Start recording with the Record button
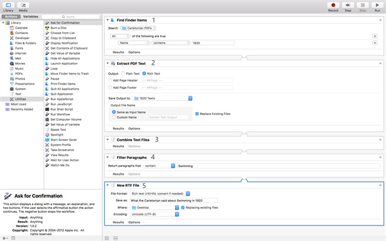 click(x=333, y=5)
